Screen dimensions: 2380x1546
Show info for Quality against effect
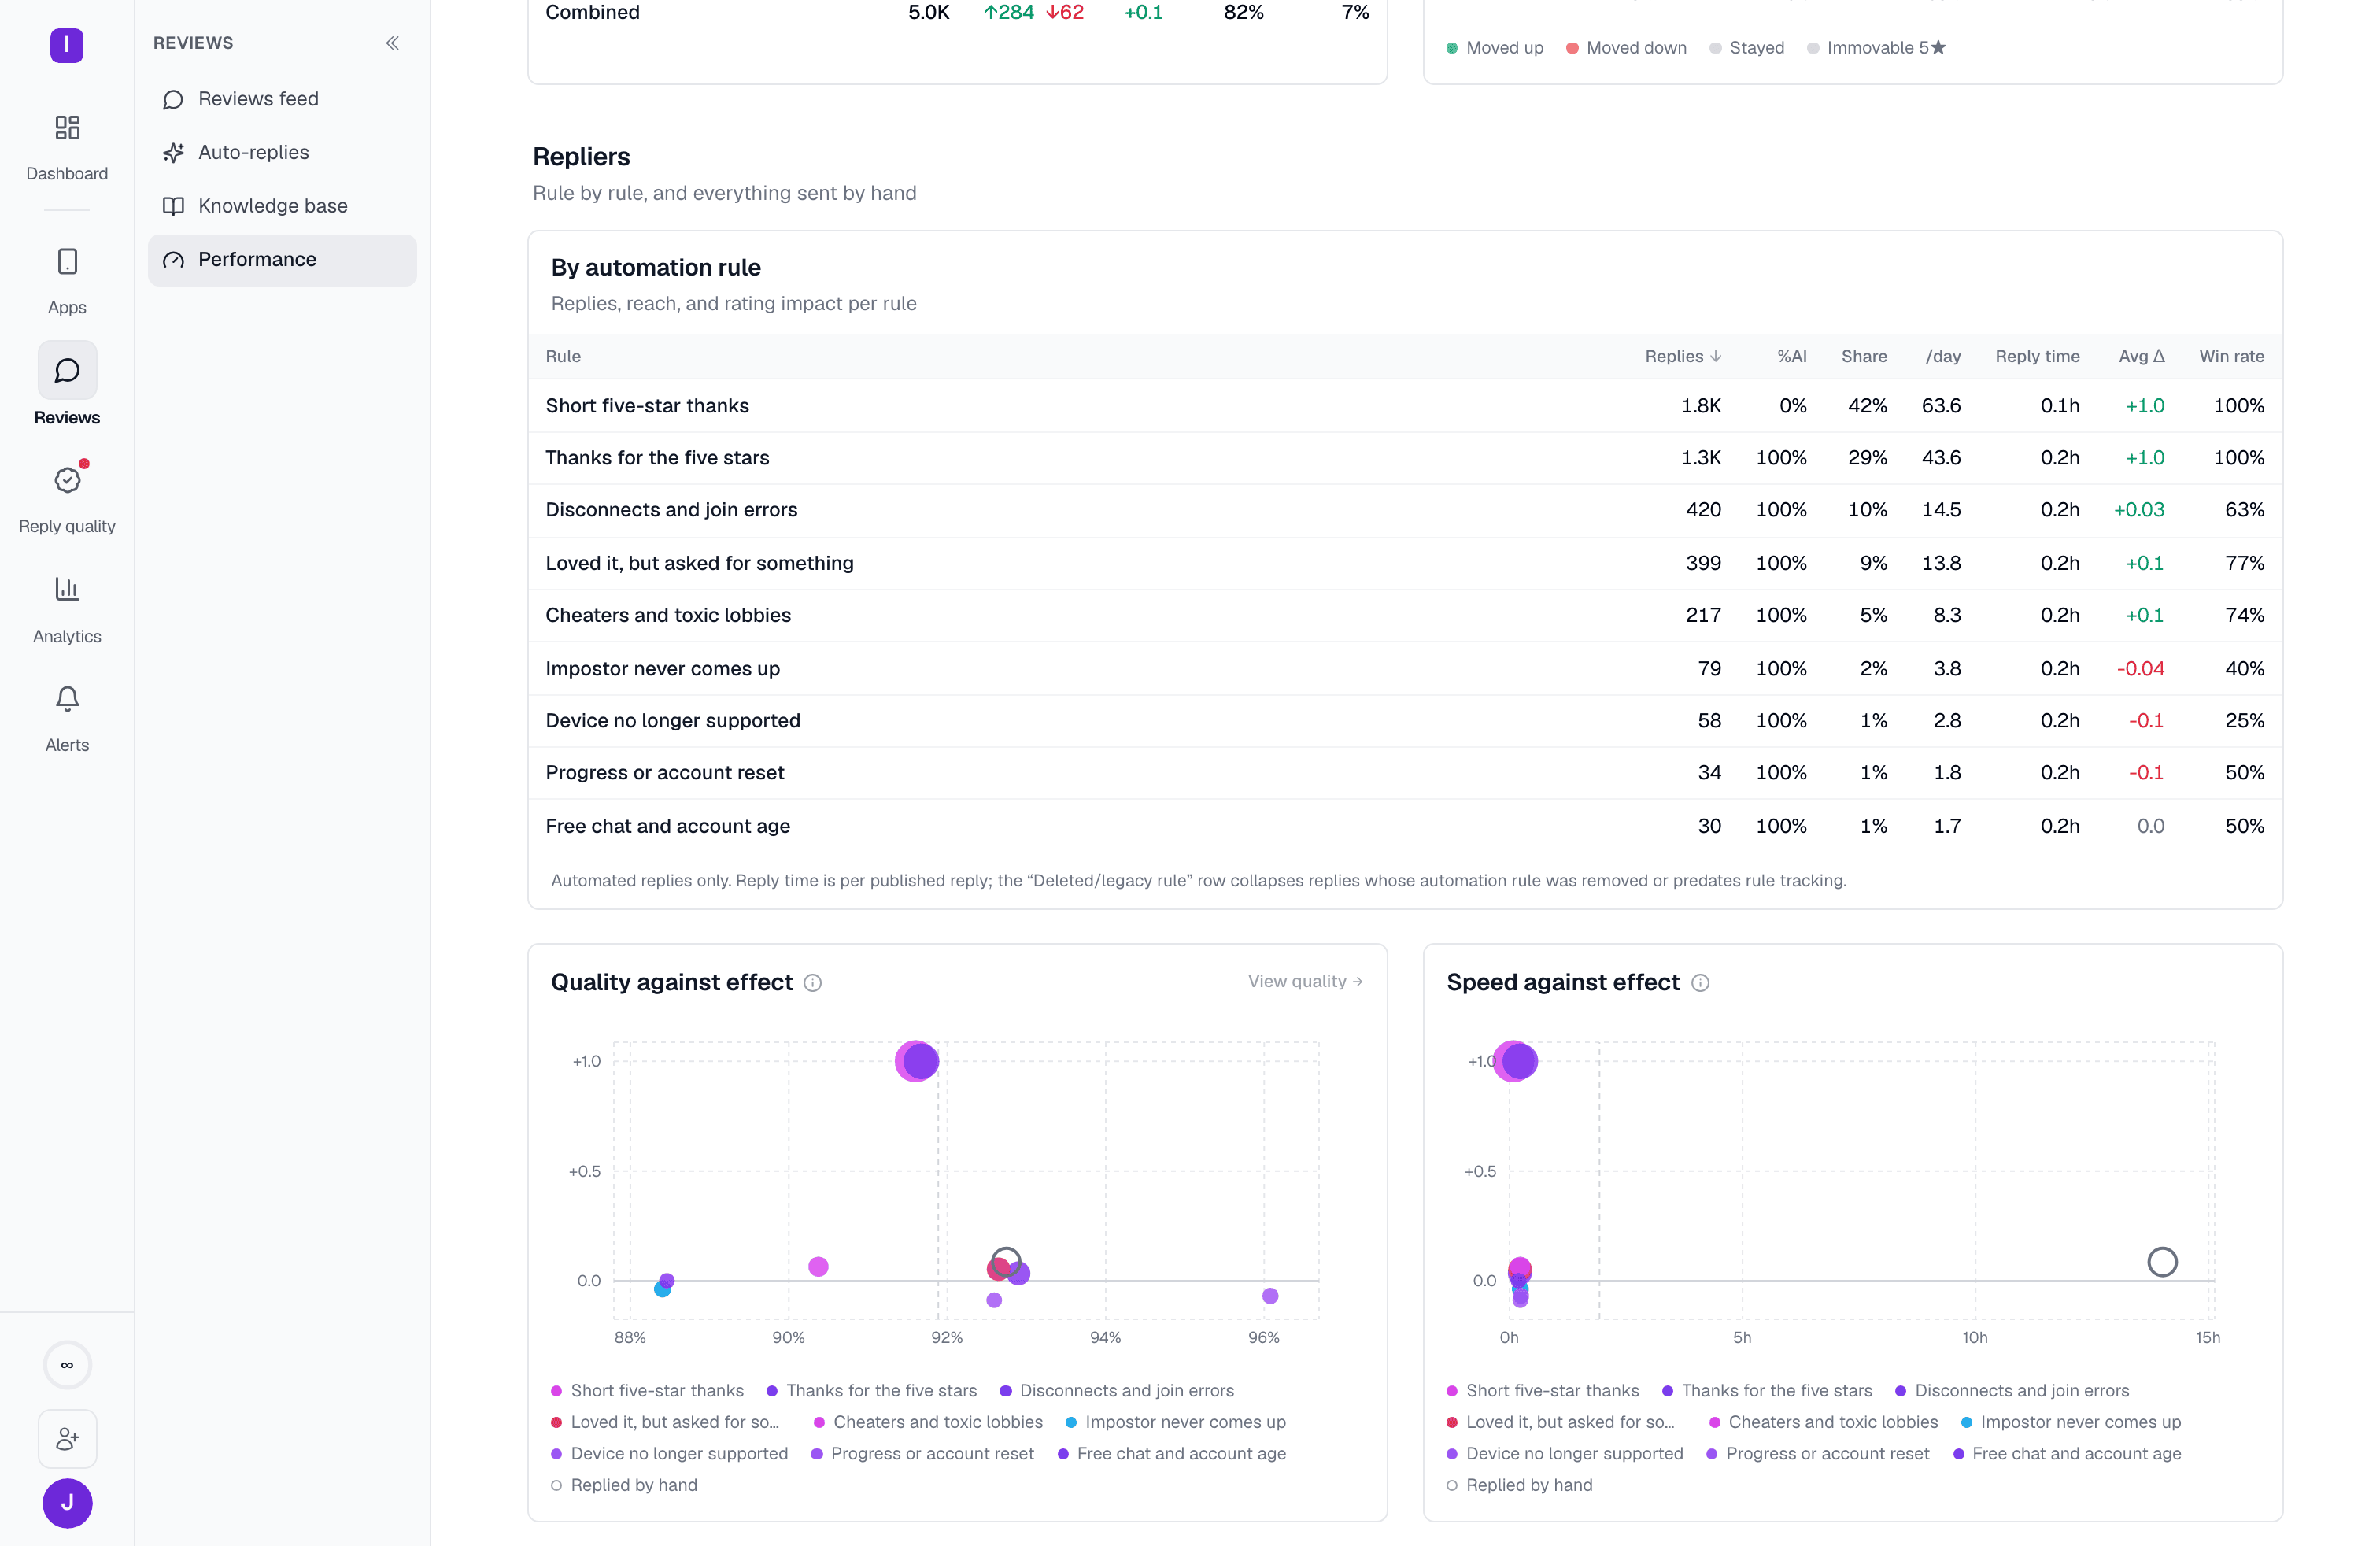tap(813, 983)
